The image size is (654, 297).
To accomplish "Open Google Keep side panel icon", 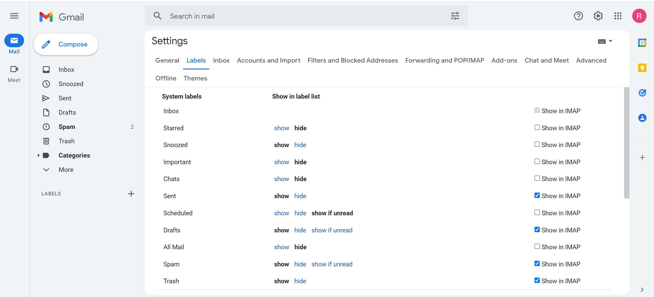I will point(642,68).
